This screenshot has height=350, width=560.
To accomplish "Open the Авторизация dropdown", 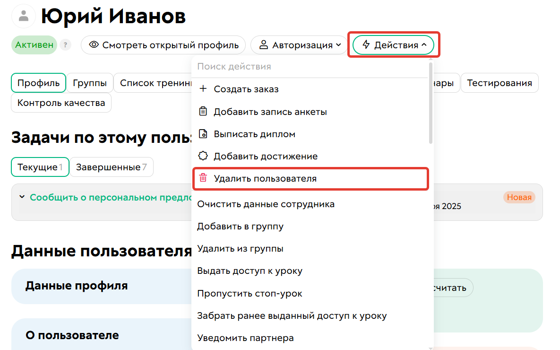I will coord(299,44).
